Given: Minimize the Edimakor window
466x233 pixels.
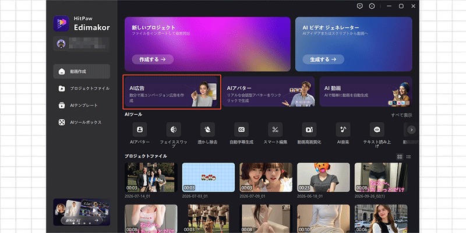Looking at the screenshot, I should [x=389, y=6].
